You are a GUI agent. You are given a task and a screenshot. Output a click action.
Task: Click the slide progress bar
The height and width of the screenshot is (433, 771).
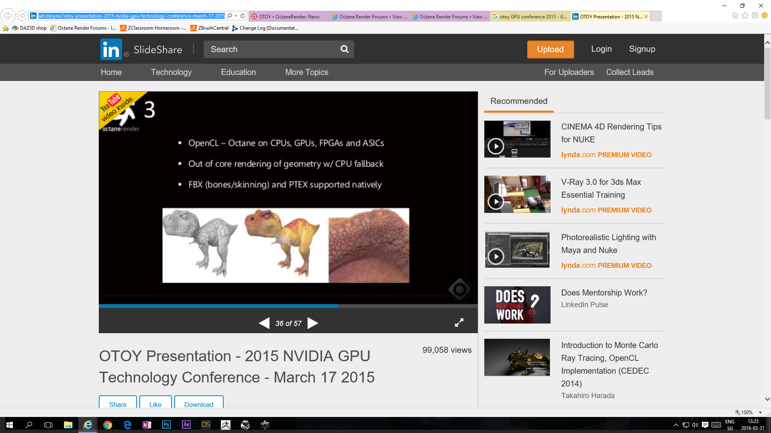(288, 306)
